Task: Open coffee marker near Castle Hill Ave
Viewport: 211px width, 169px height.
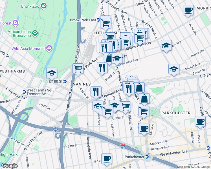Action: (200, 122)
